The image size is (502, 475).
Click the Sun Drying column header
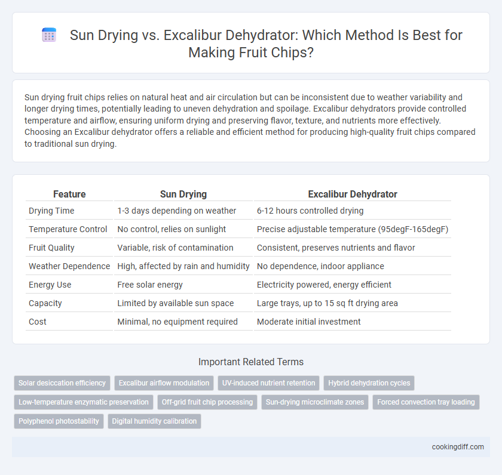183,194
